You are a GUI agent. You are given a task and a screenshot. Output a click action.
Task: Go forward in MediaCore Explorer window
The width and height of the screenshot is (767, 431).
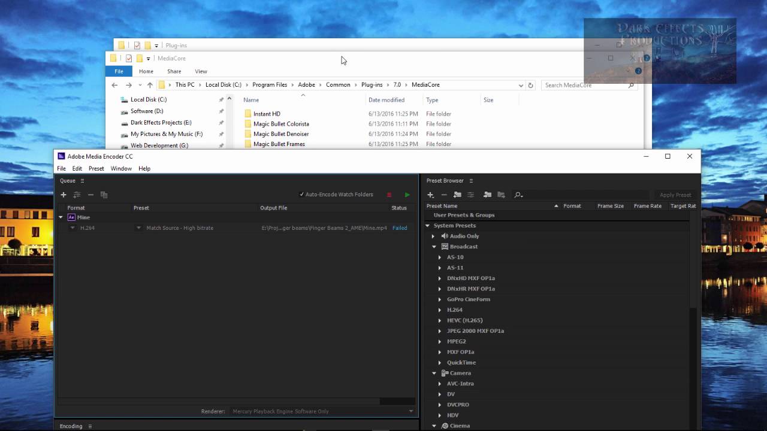pos(128,85)
